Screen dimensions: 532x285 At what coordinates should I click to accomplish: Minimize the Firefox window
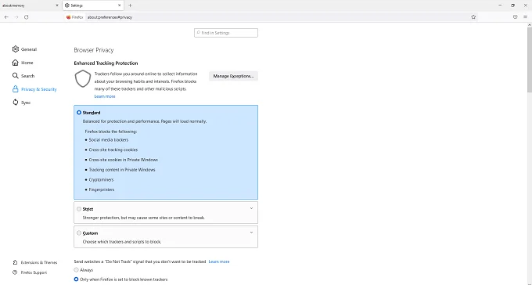pyautogui.click(x=500, y=5)
